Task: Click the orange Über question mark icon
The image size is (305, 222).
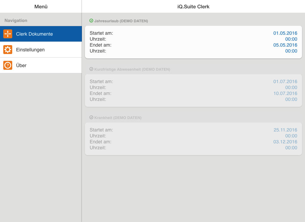Action: point(8,65)
